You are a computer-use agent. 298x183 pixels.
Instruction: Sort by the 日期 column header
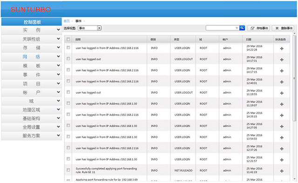[x=258, y=39]
